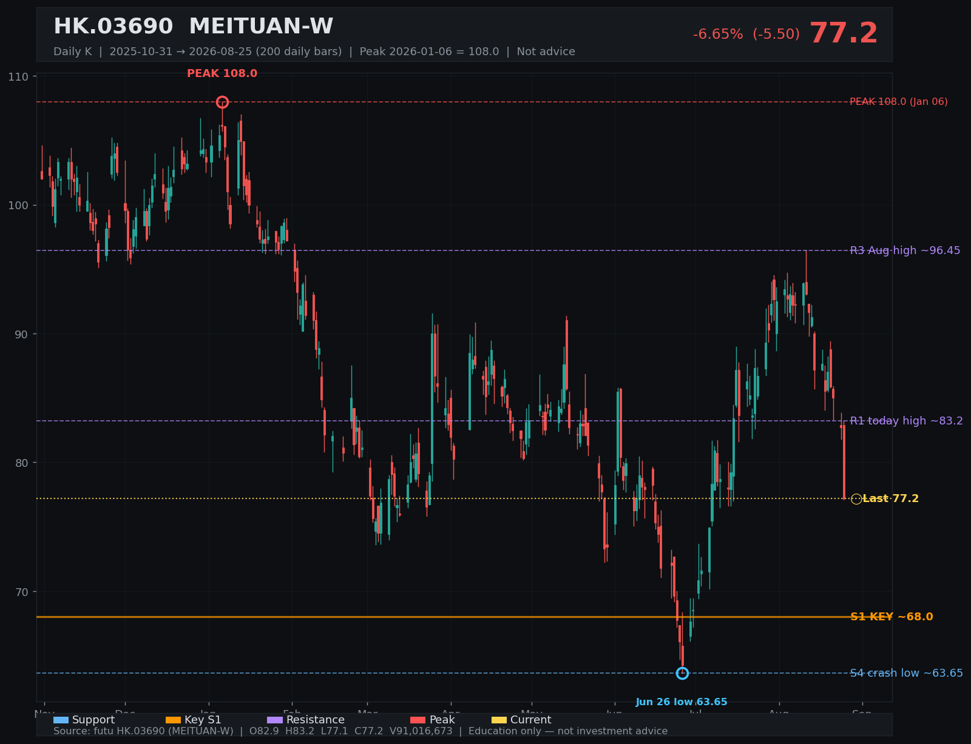This screenshot has height=744, width=971.
Task: Click the Source futu footer text
Action: [360, 731]
